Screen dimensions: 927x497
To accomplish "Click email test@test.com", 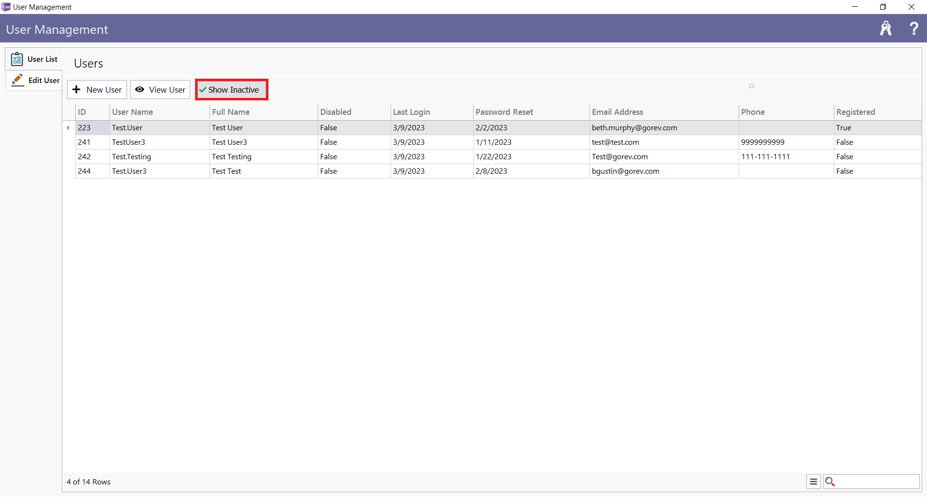I will tap(664, 142).
